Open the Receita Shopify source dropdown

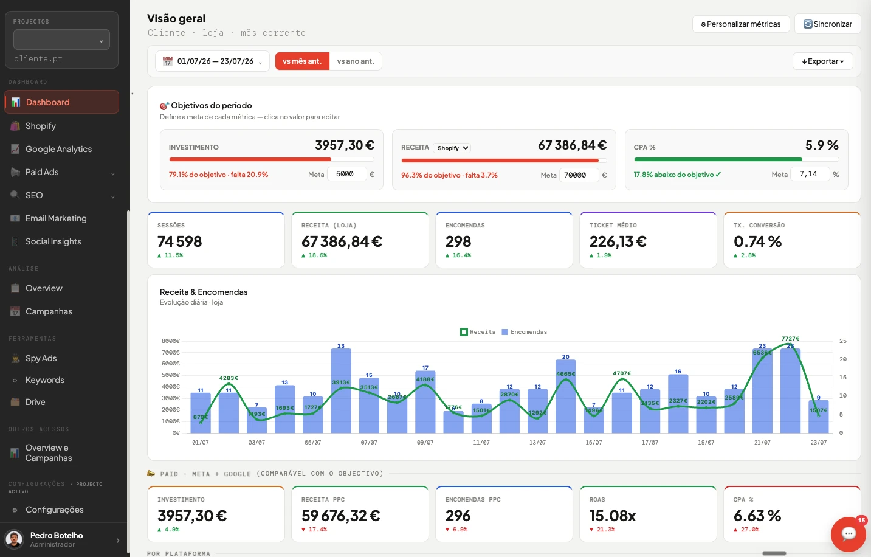point(453,148)
